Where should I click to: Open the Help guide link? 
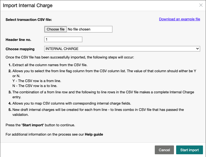[x=94, y=134]
